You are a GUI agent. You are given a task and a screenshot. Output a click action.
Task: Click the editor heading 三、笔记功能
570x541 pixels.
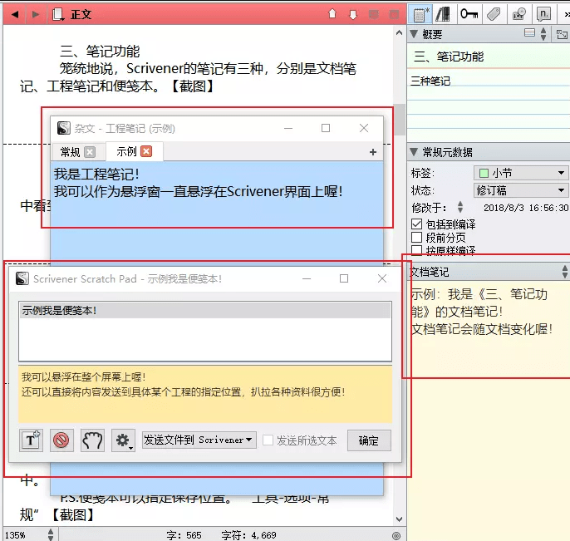100,52
